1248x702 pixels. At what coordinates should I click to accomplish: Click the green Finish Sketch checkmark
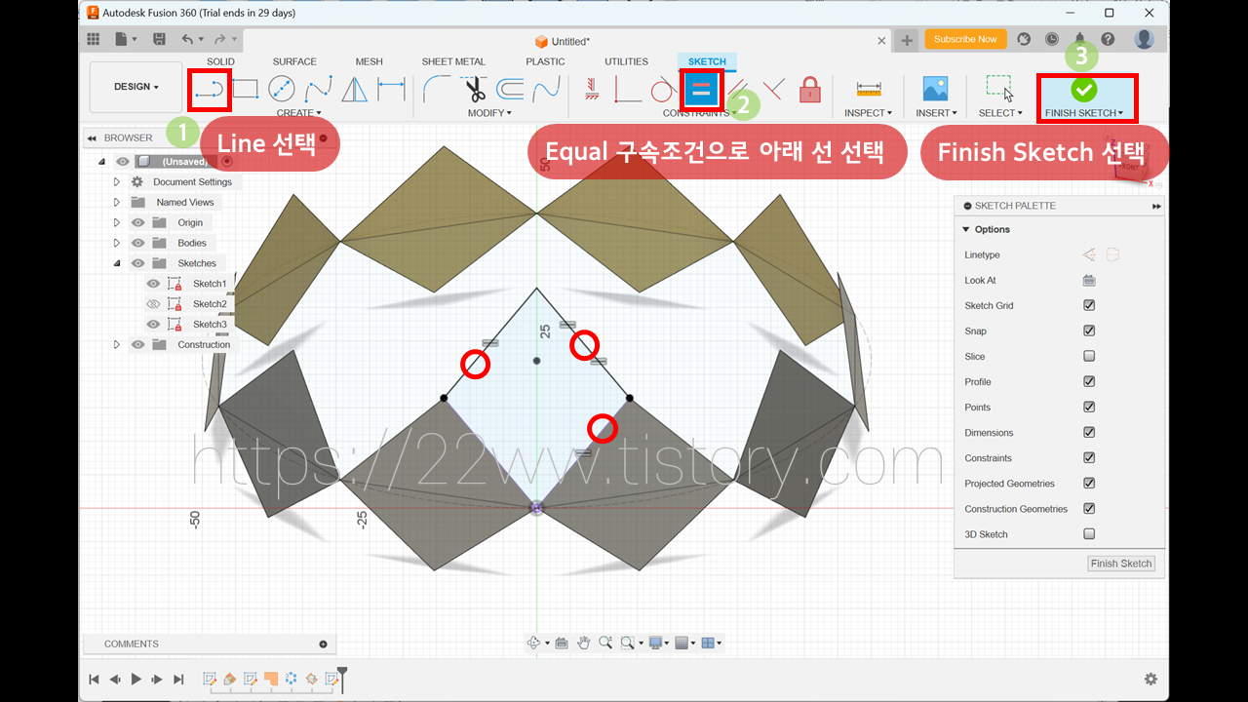tap(1083, 90)
